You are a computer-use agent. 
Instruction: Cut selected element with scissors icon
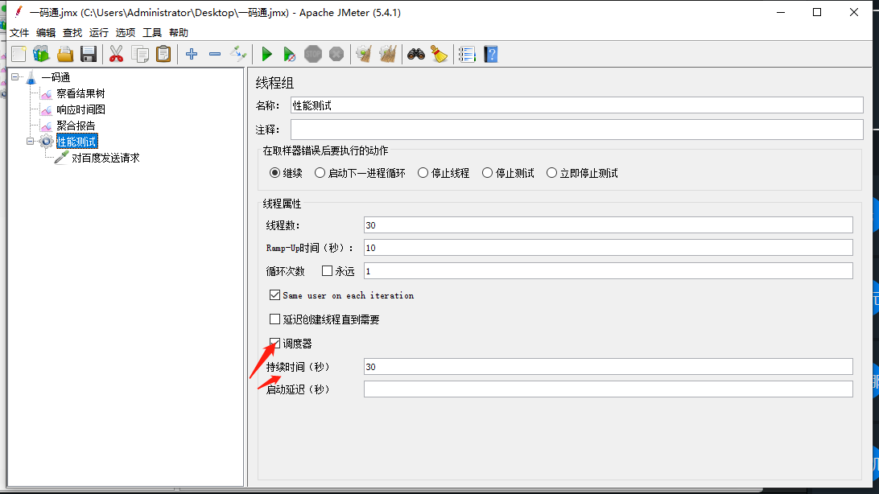[116, 55]
